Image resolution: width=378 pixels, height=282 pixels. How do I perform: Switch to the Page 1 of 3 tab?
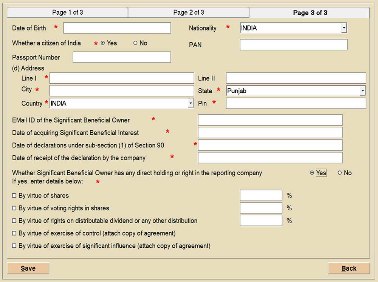click(x=67, y=12)
